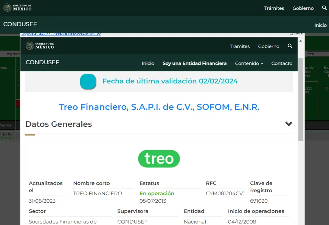The width and height of the screenshot is (329, 225).
Task: Collapse the Datos Generales section chevron
Action: pyautogui.click(x=289, y=124)
